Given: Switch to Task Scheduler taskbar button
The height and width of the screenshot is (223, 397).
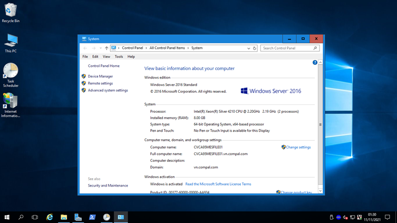Looking at the screenshot, I should coord(106,217).
